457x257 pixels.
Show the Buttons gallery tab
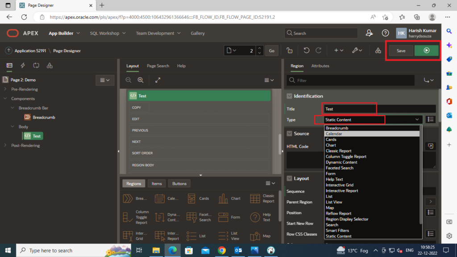tap(179, 183)
